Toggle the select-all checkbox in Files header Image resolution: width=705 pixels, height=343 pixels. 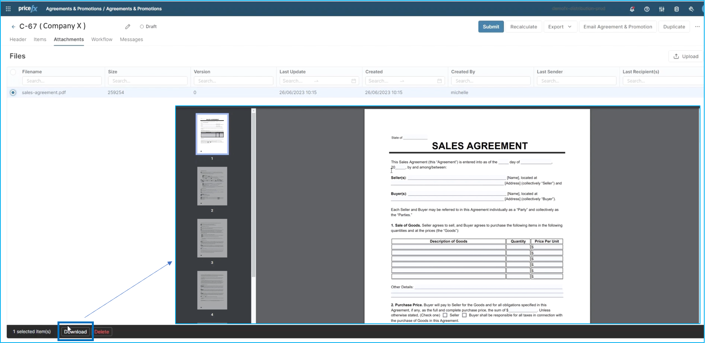coord(13,72)
